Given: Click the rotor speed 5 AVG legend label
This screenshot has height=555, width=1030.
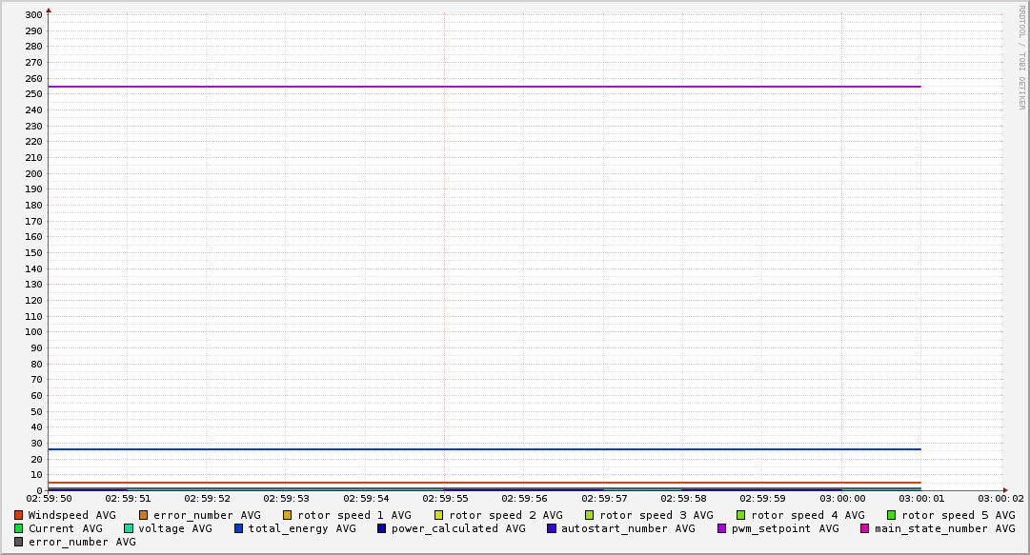Looking at the screenshot, I should pos(958,515).
